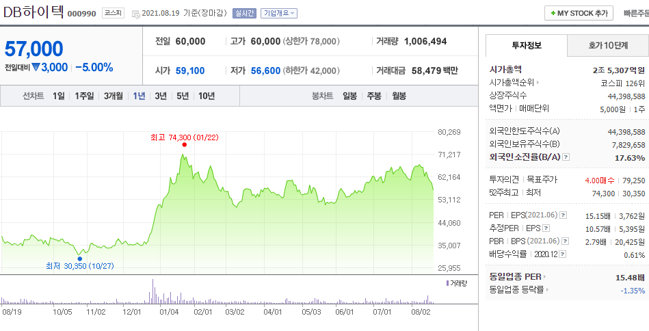Click the MY STOCK 추가 button
This screenshot has height=331, width=649.
point(579,13)
